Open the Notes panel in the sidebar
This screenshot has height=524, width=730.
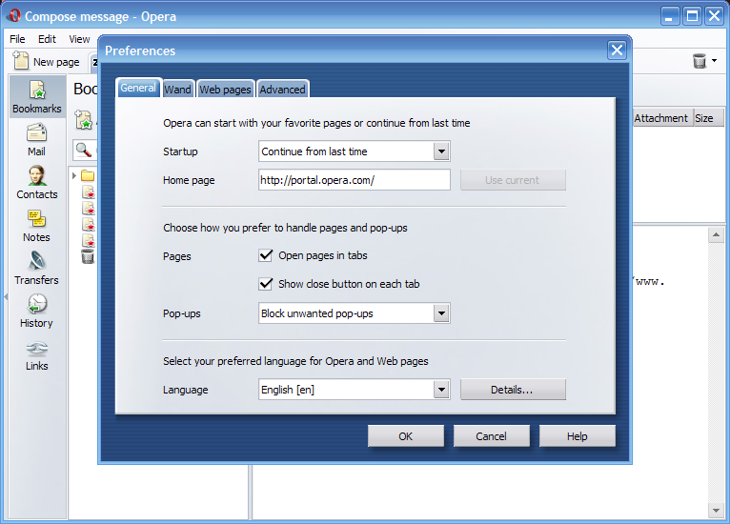tap(37, 225)
